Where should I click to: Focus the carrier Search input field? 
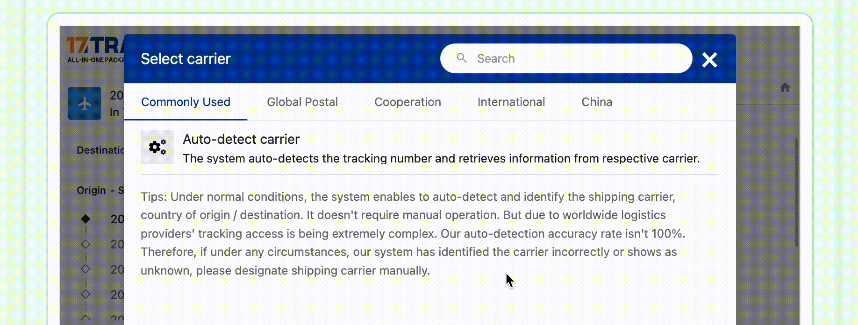575,58
